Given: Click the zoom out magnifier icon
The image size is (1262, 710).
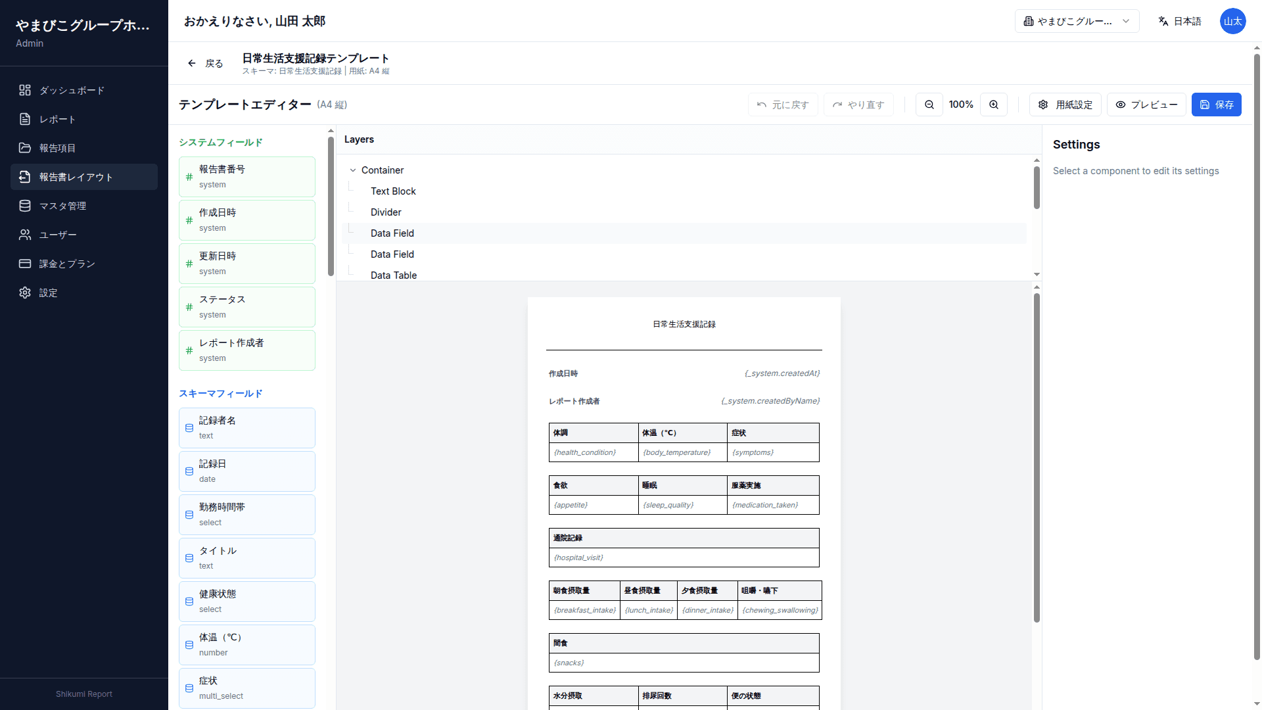Looking at the screenshot, I should pyautogui.click(x=929, y=105).
